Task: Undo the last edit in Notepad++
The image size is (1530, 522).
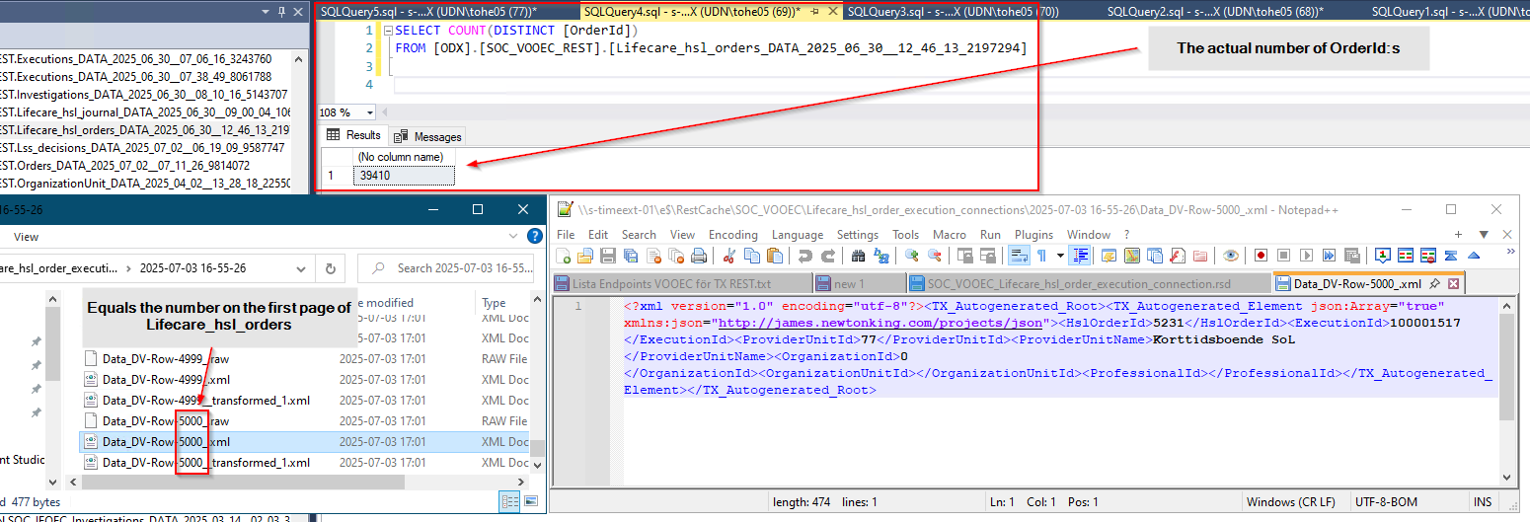Action: [x=804, y=256]
